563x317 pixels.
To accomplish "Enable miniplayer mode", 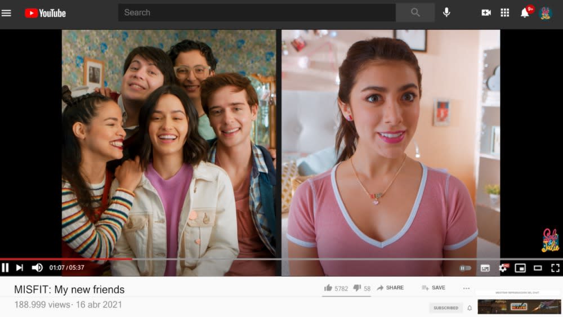I will [520, 268].
